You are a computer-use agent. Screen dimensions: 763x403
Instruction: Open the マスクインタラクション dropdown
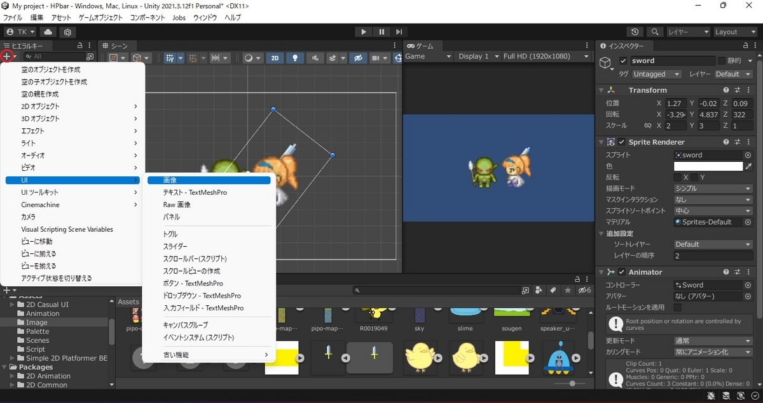[x=713, y=199]
